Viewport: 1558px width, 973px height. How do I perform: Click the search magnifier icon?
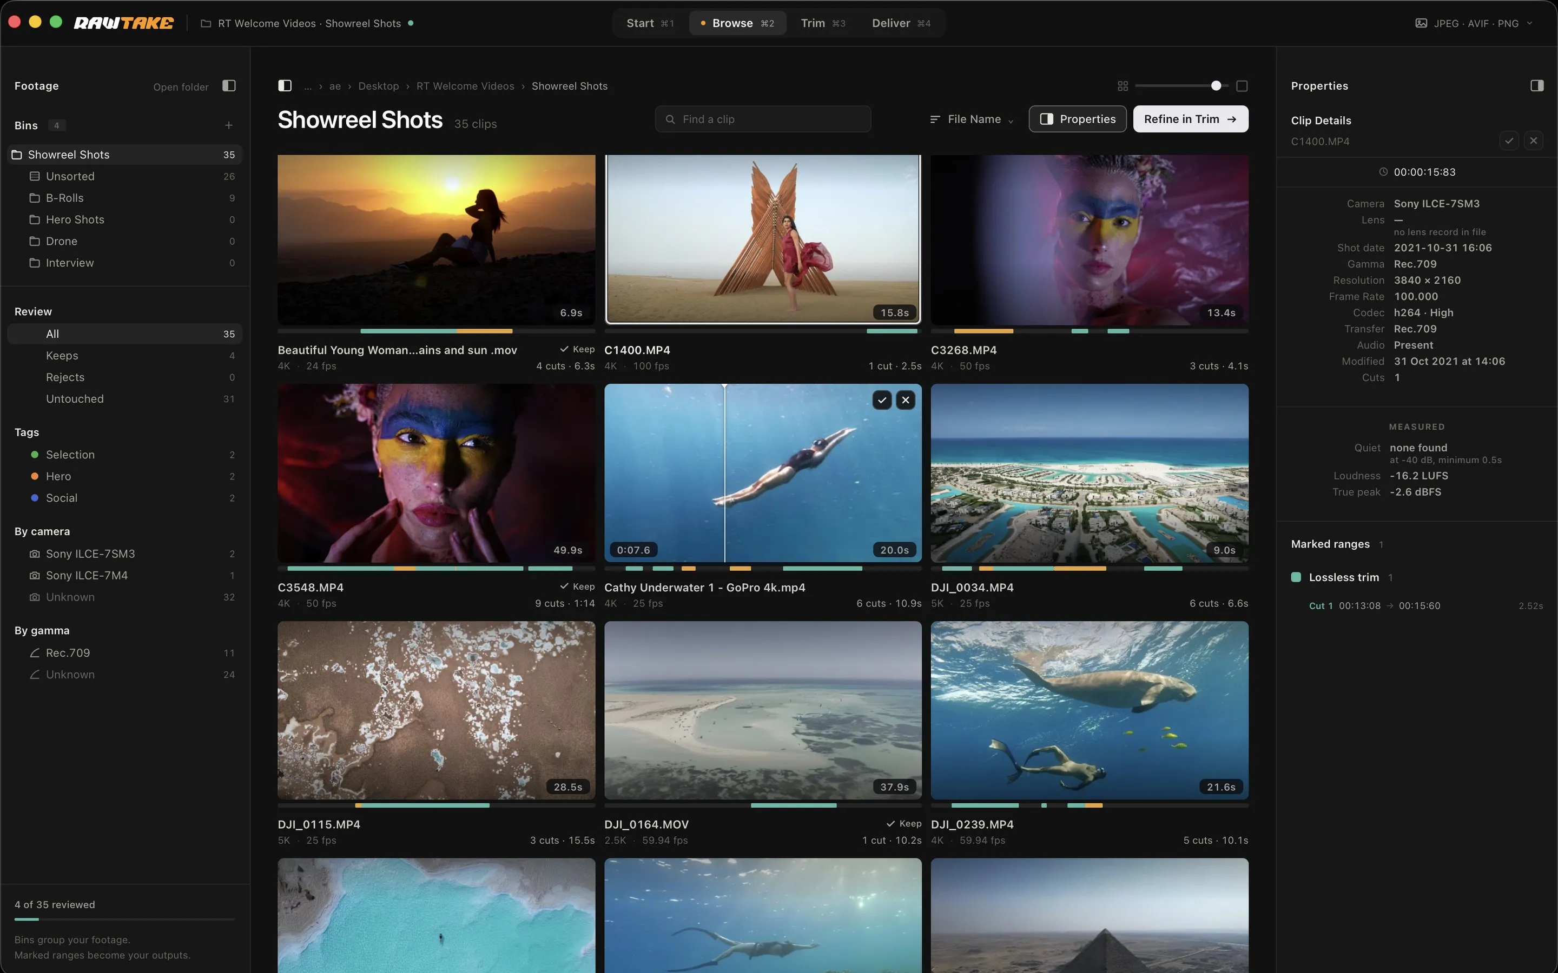tap(670, 119)
